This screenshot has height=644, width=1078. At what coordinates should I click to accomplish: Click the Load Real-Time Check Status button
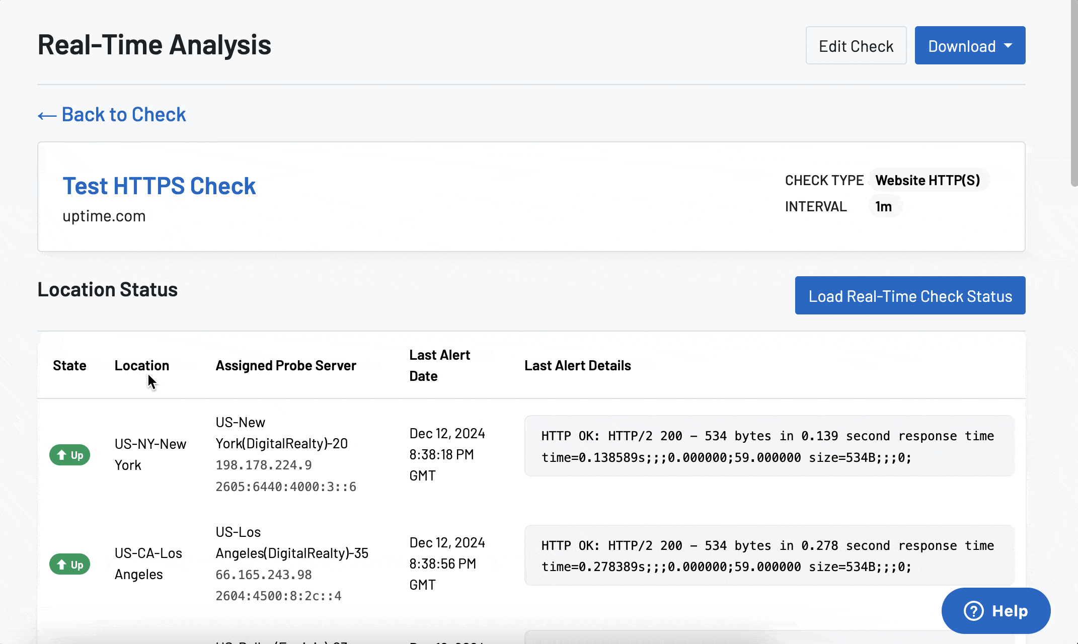(x=910, y=296)
